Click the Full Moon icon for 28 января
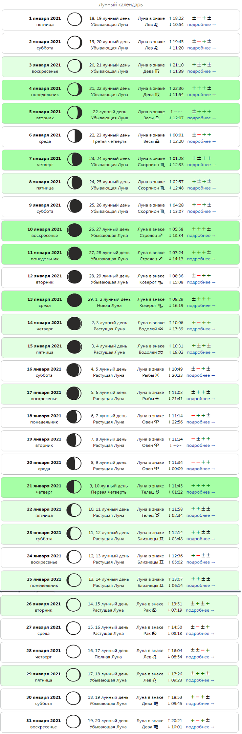 tap(73, 652)
